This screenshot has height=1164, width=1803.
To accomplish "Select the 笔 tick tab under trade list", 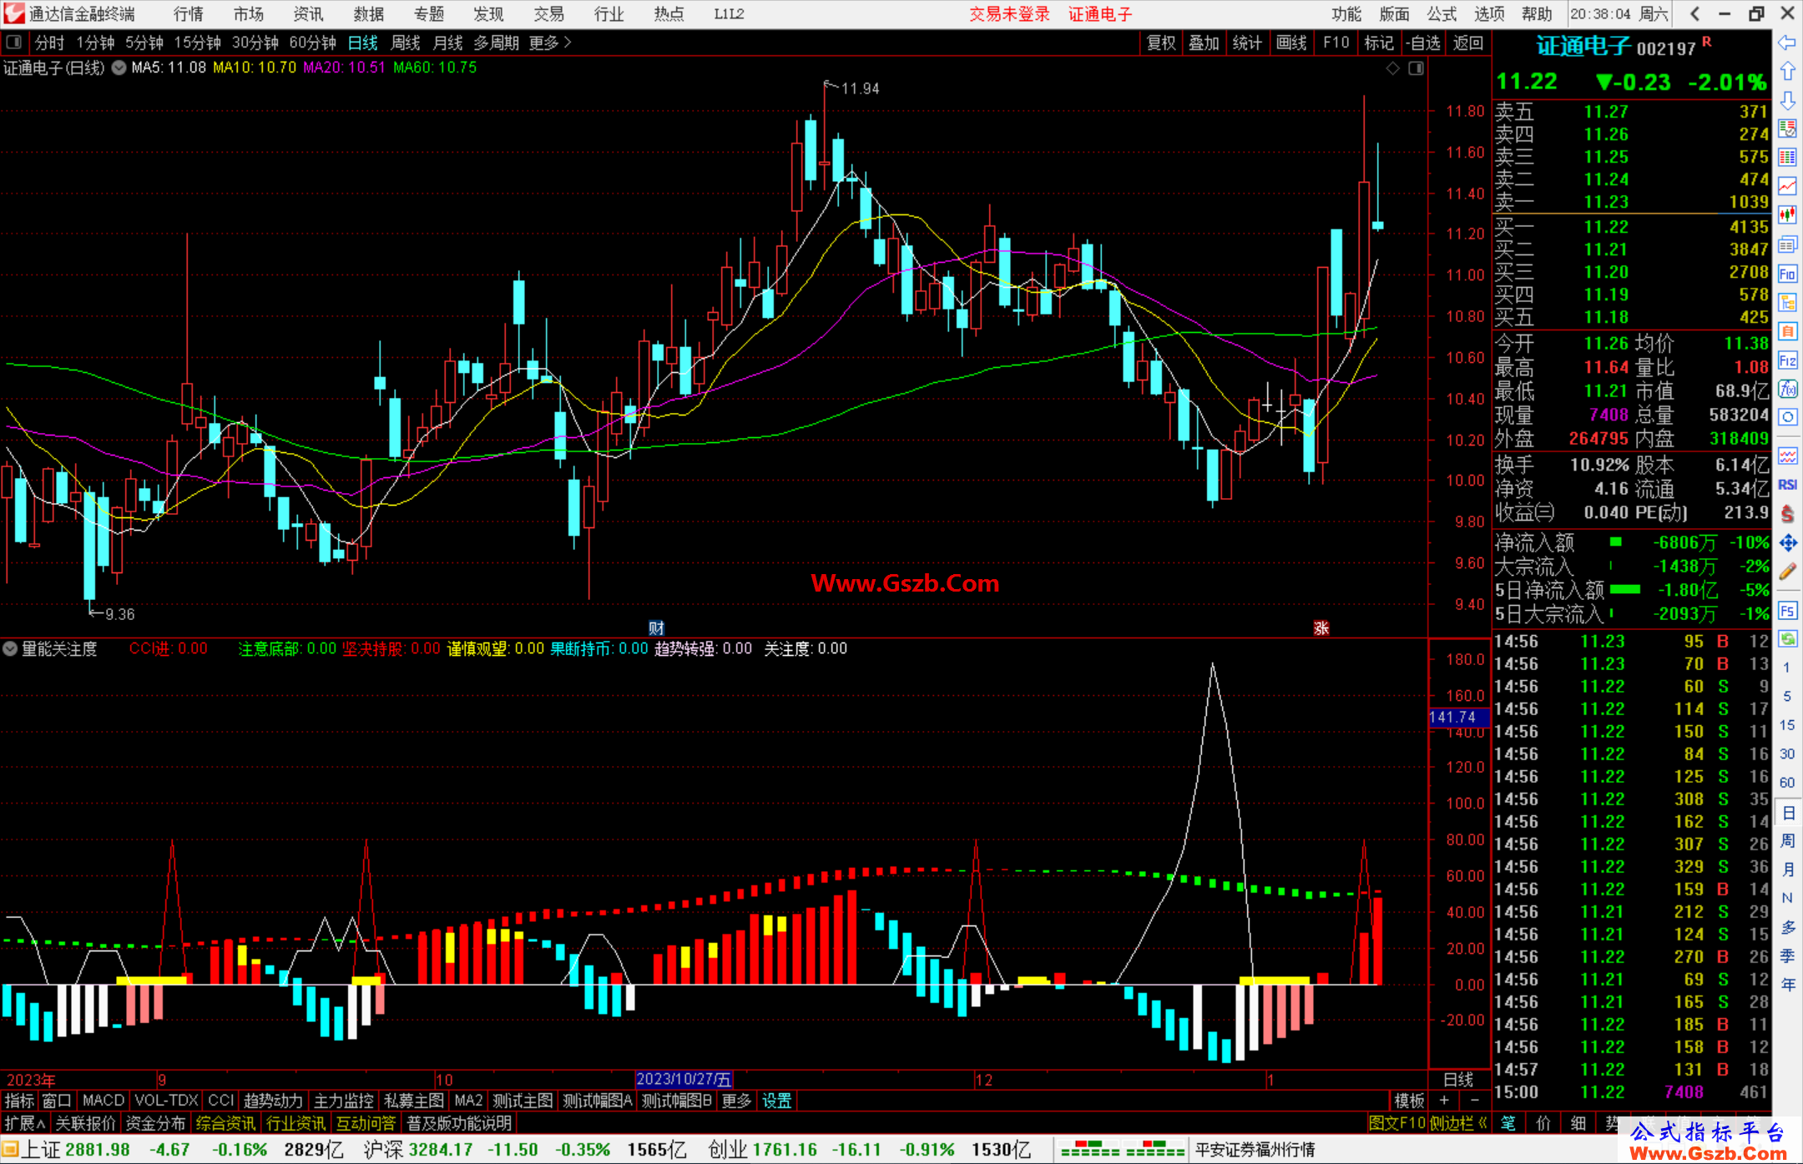I will coord(1508,1123).
